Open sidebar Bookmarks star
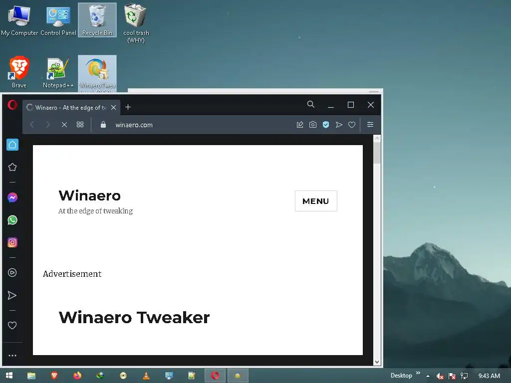Image resolution: width=511 pixels, height=383 pixels. click(x=12, y=167)
